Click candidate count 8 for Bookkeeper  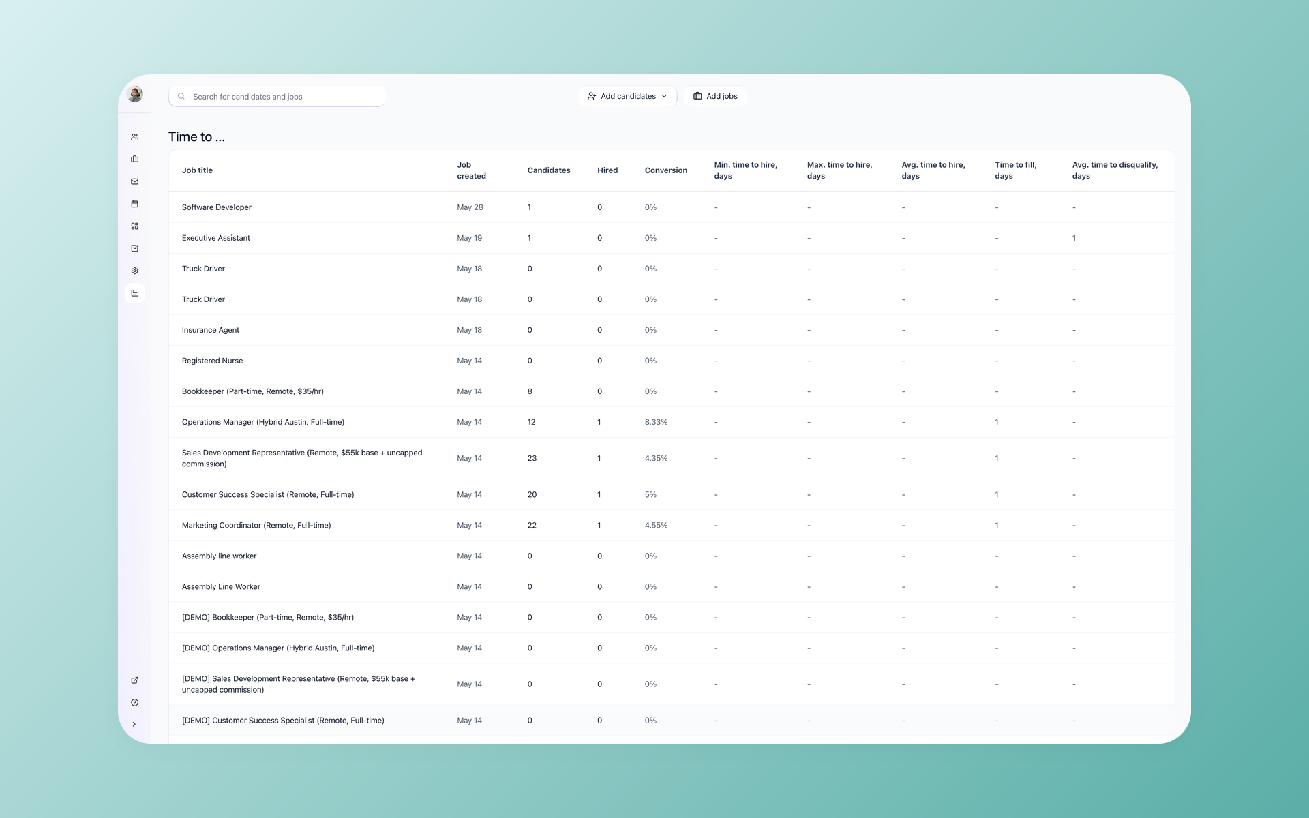coord(530,391)
